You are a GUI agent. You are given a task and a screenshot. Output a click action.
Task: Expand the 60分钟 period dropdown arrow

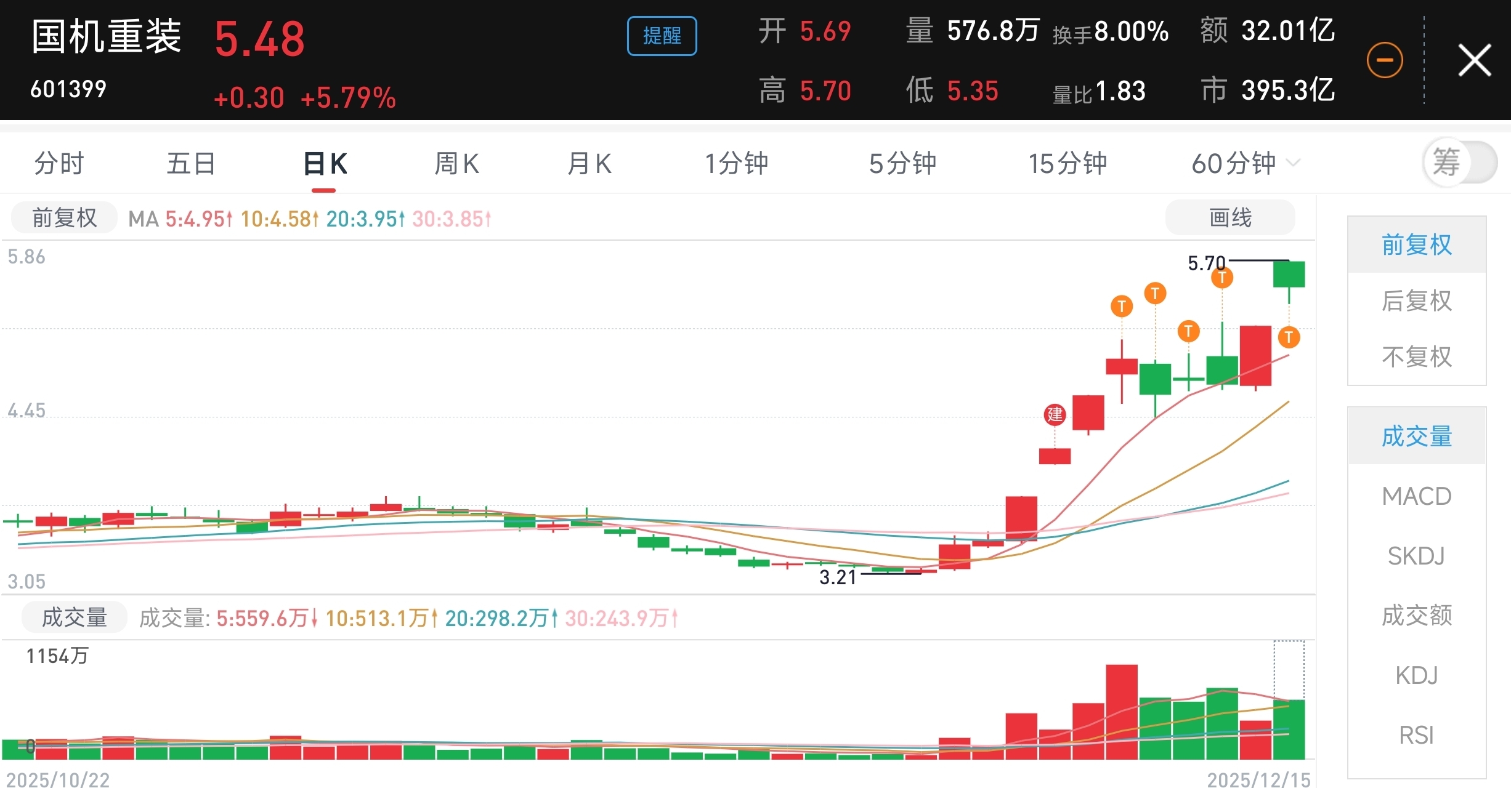(1294, 163)
